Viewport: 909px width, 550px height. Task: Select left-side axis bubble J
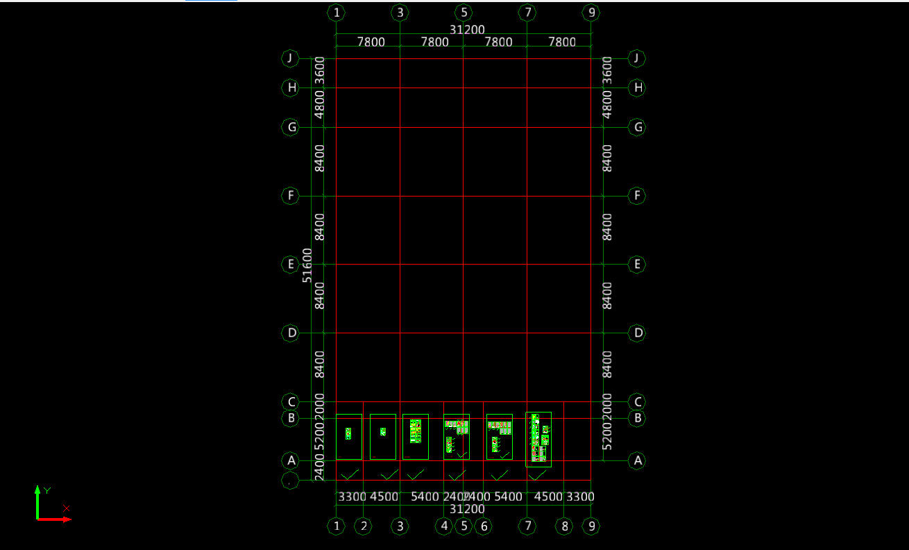(290, 58)
